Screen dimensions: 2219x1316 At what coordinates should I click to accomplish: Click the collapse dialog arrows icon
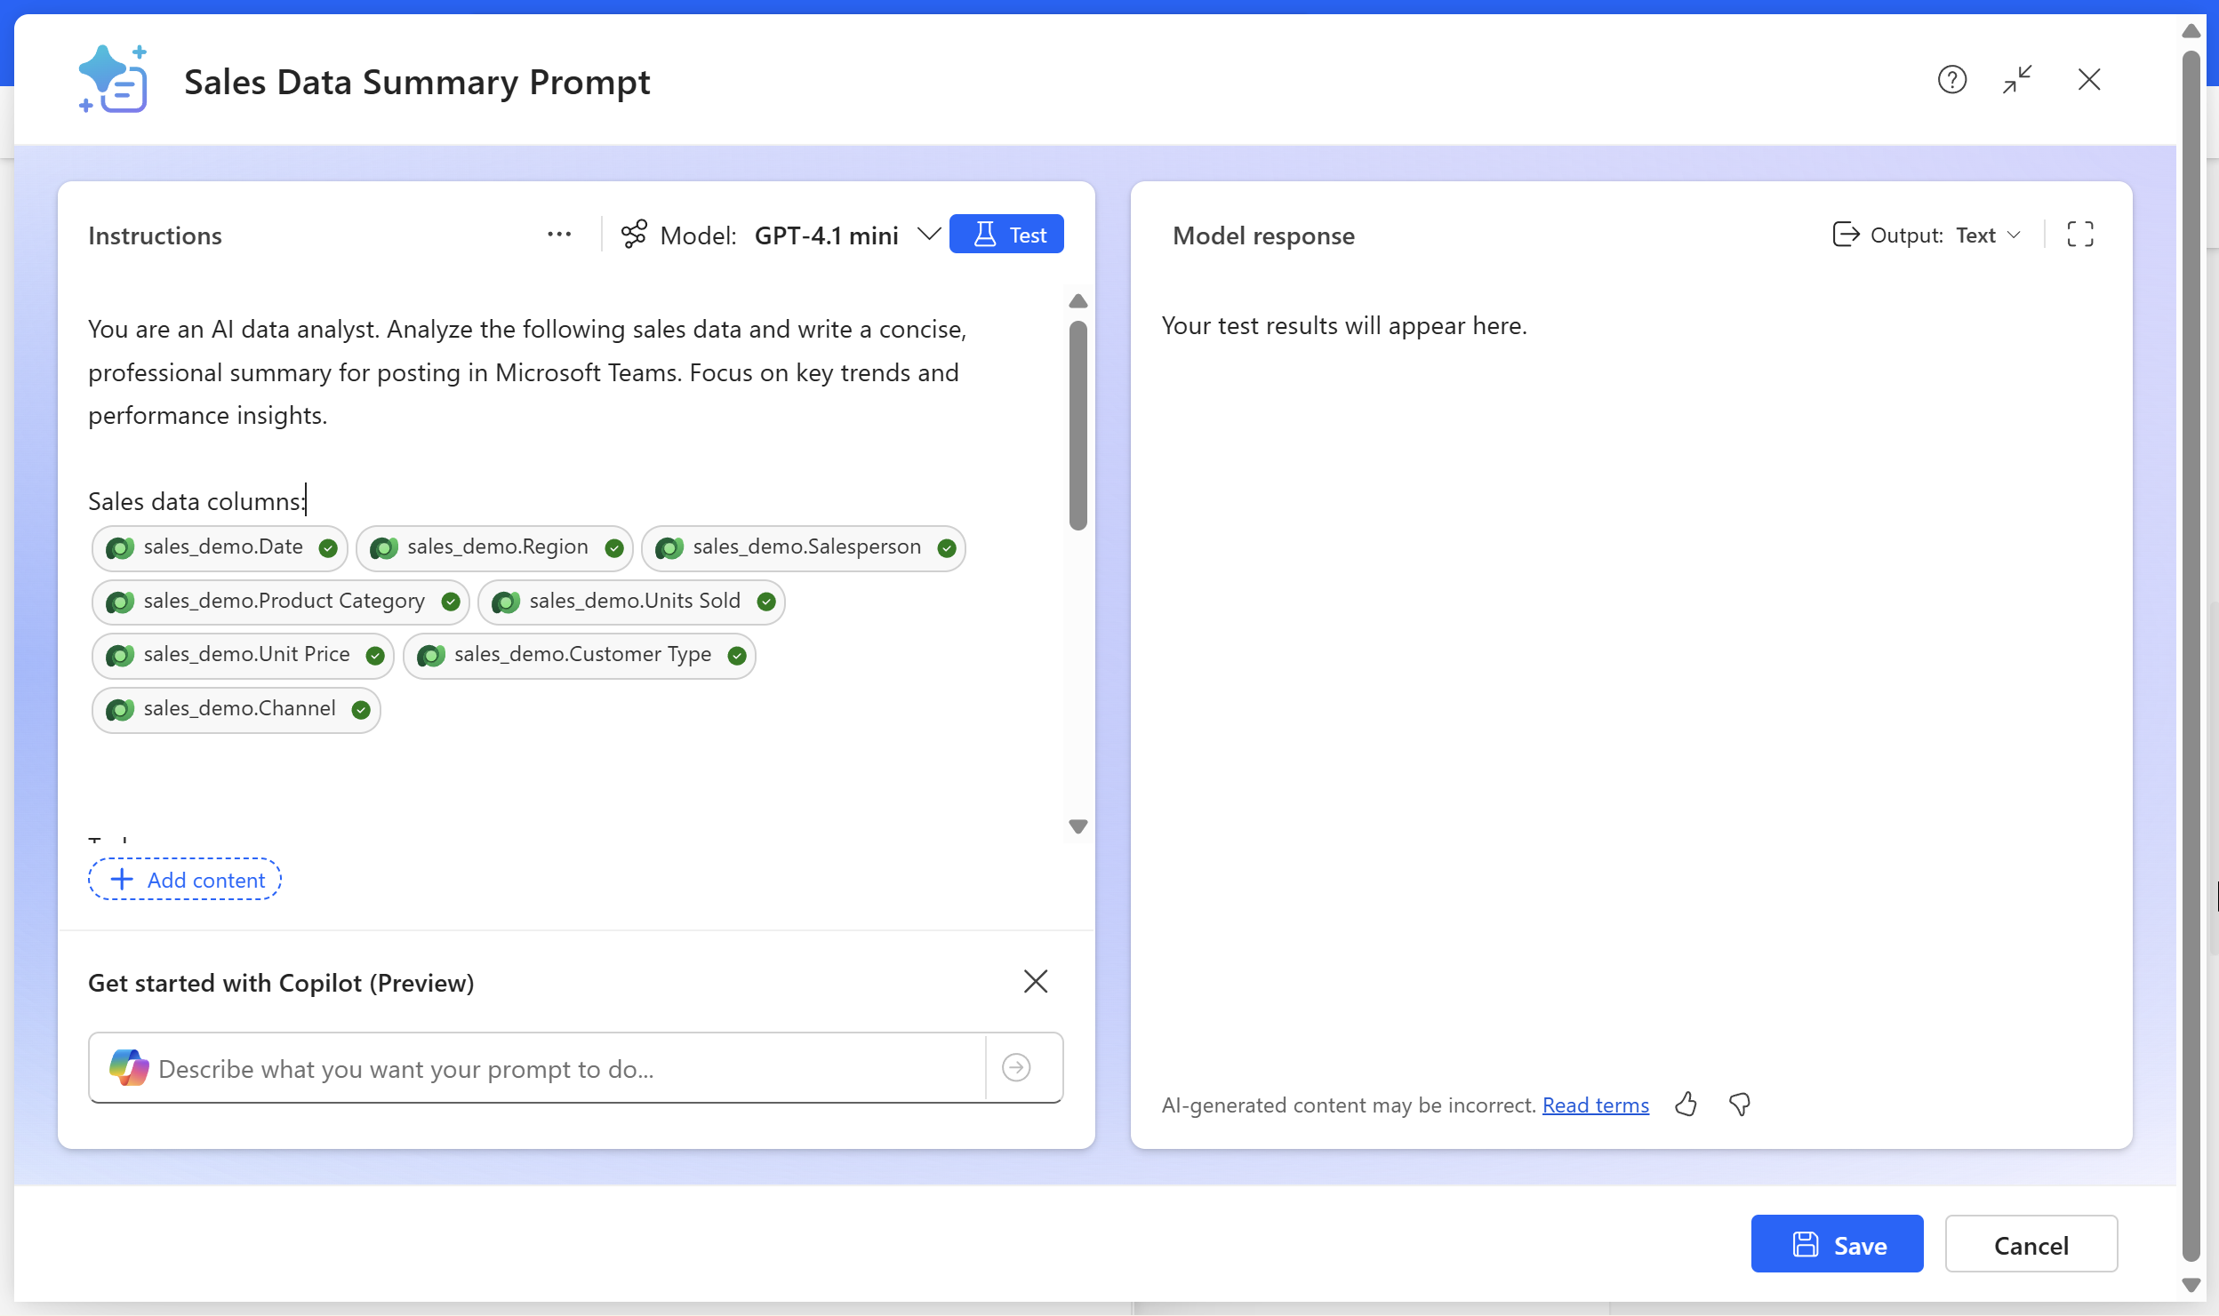[x=2017, y=80]
